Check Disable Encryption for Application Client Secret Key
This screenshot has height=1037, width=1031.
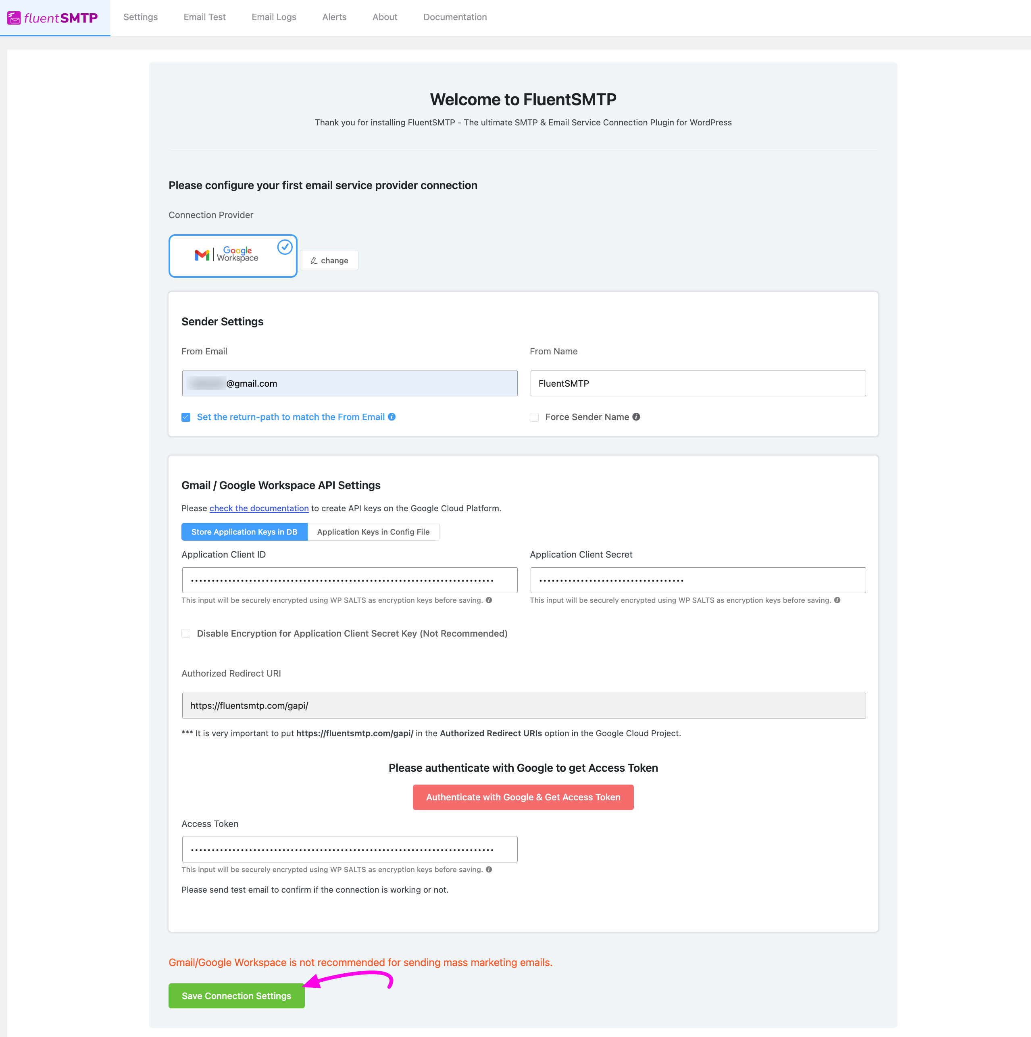point(186,633)
